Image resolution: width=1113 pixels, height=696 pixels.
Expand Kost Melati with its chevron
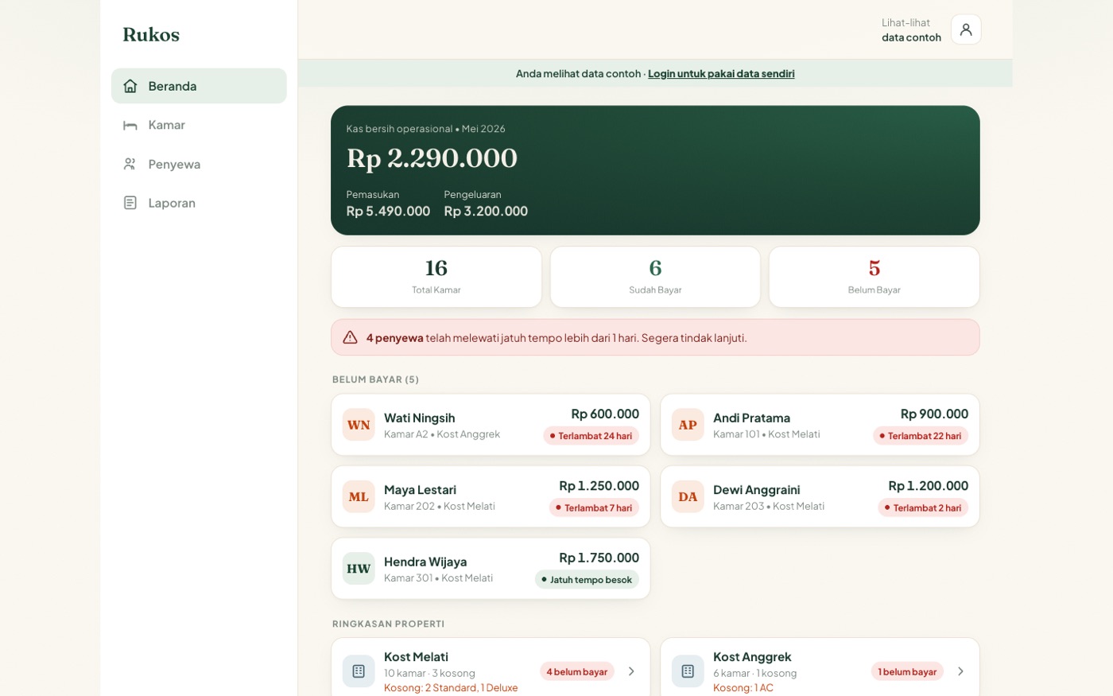click(x=631, y=671)
